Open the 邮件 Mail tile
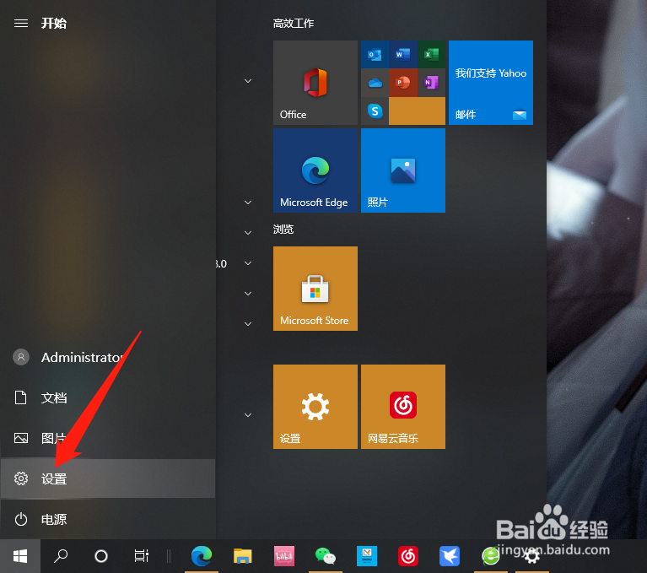The height and width of the screenshot is (573, 647). (491, 83)
